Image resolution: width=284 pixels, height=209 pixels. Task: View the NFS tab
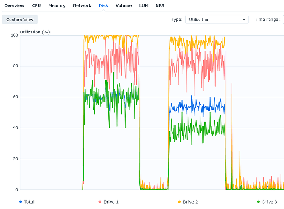tap(160, 5)
